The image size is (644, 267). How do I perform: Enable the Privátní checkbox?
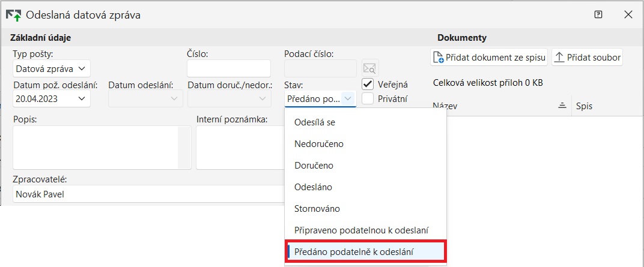(x=368, y=99)
